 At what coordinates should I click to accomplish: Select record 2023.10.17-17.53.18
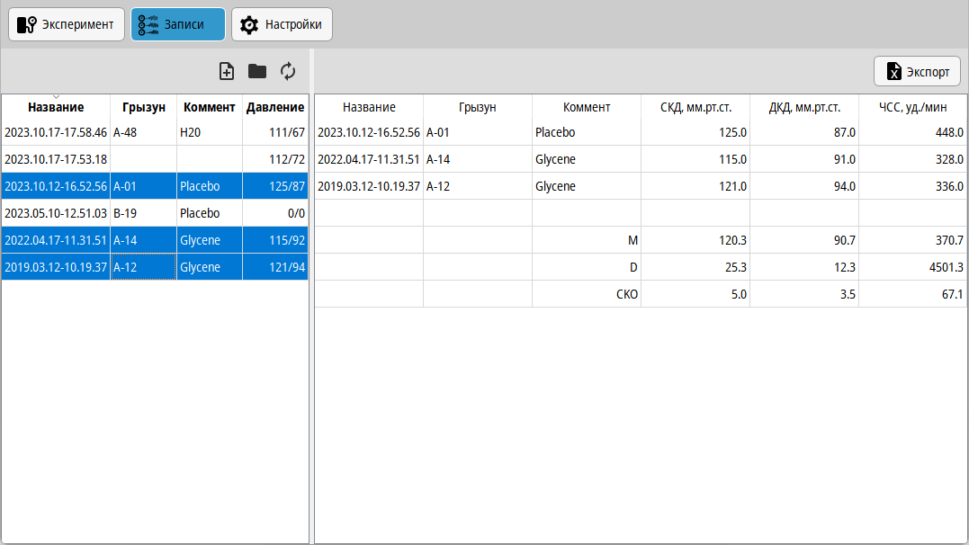56,159
